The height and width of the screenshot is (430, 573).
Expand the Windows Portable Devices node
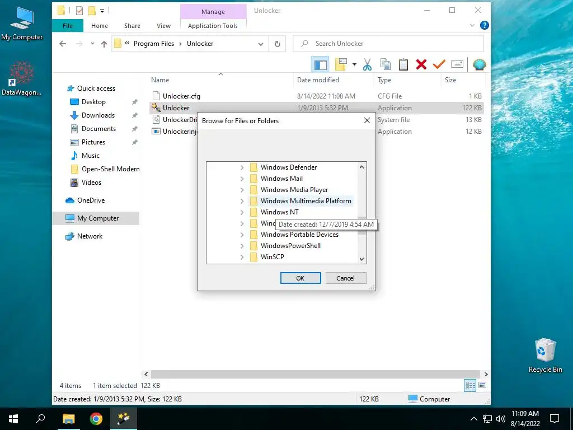tap(242, 235)
